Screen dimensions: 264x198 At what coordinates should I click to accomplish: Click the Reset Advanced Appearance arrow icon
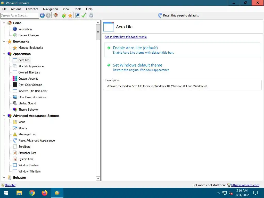click(x=15, y=141)
